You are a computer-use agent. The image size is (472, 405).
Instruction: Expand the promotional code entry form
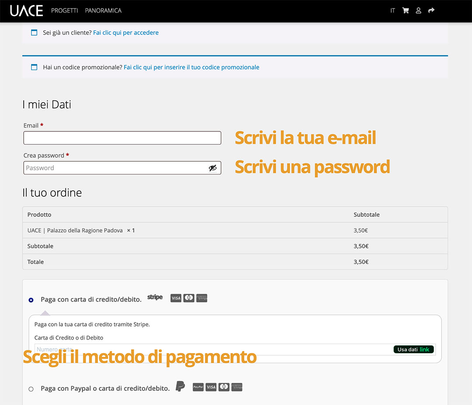pyautogui.click(x=191, y=67)
